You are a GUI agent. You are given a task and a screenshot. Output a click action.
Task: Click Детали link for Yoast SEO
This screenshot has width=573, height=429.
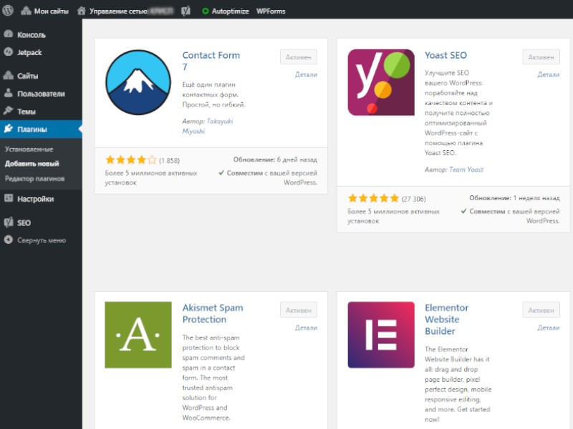(x=548, y=74)
